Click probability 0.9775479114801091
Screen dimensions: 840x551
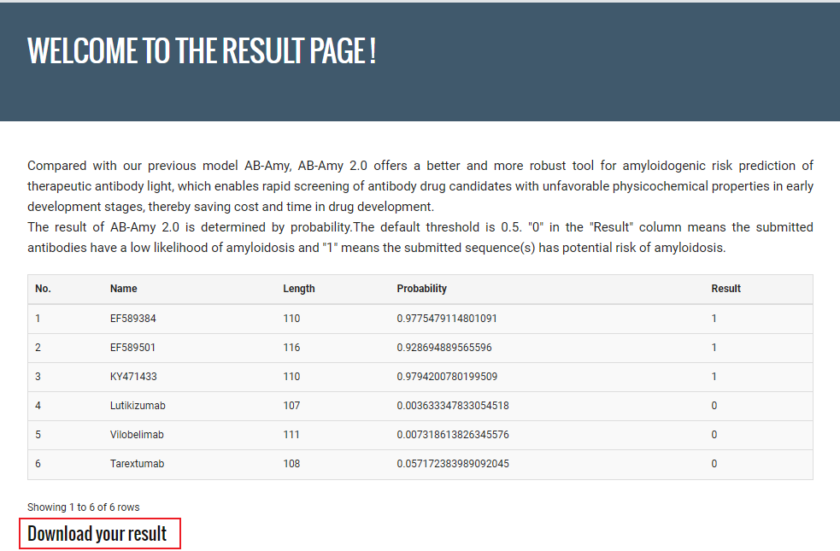point(447,319)
